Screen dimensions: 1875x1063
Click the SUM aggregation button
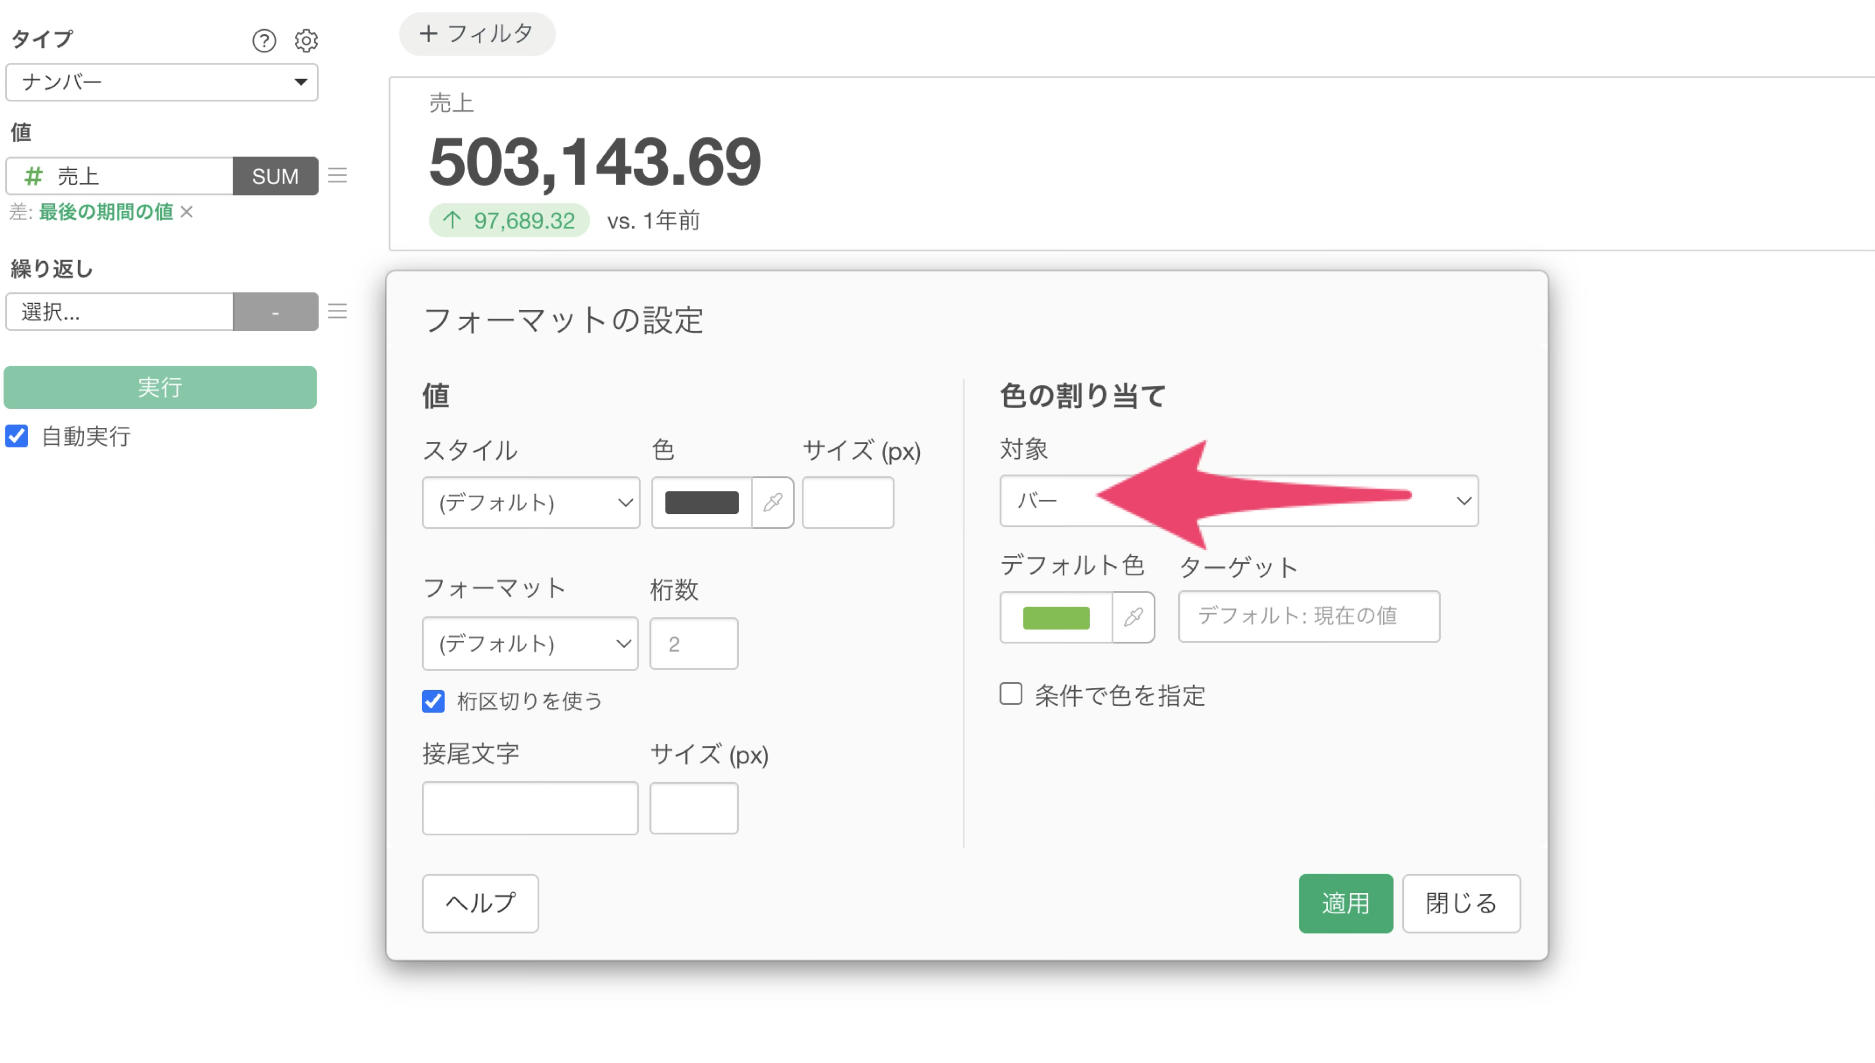(x=275, y=176)
